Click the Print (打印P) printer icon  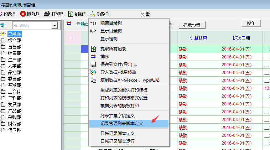click(47, 14)
